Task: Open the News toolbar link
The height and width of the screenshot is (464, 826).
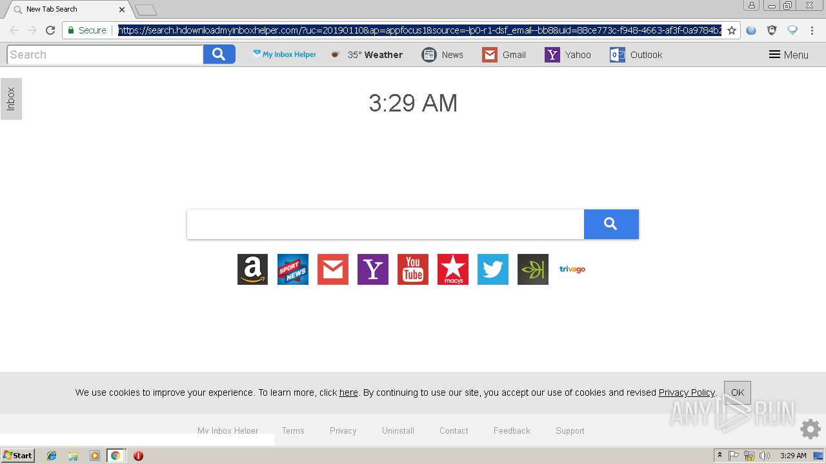Action: pyautogui.click(x=443, y=55)
